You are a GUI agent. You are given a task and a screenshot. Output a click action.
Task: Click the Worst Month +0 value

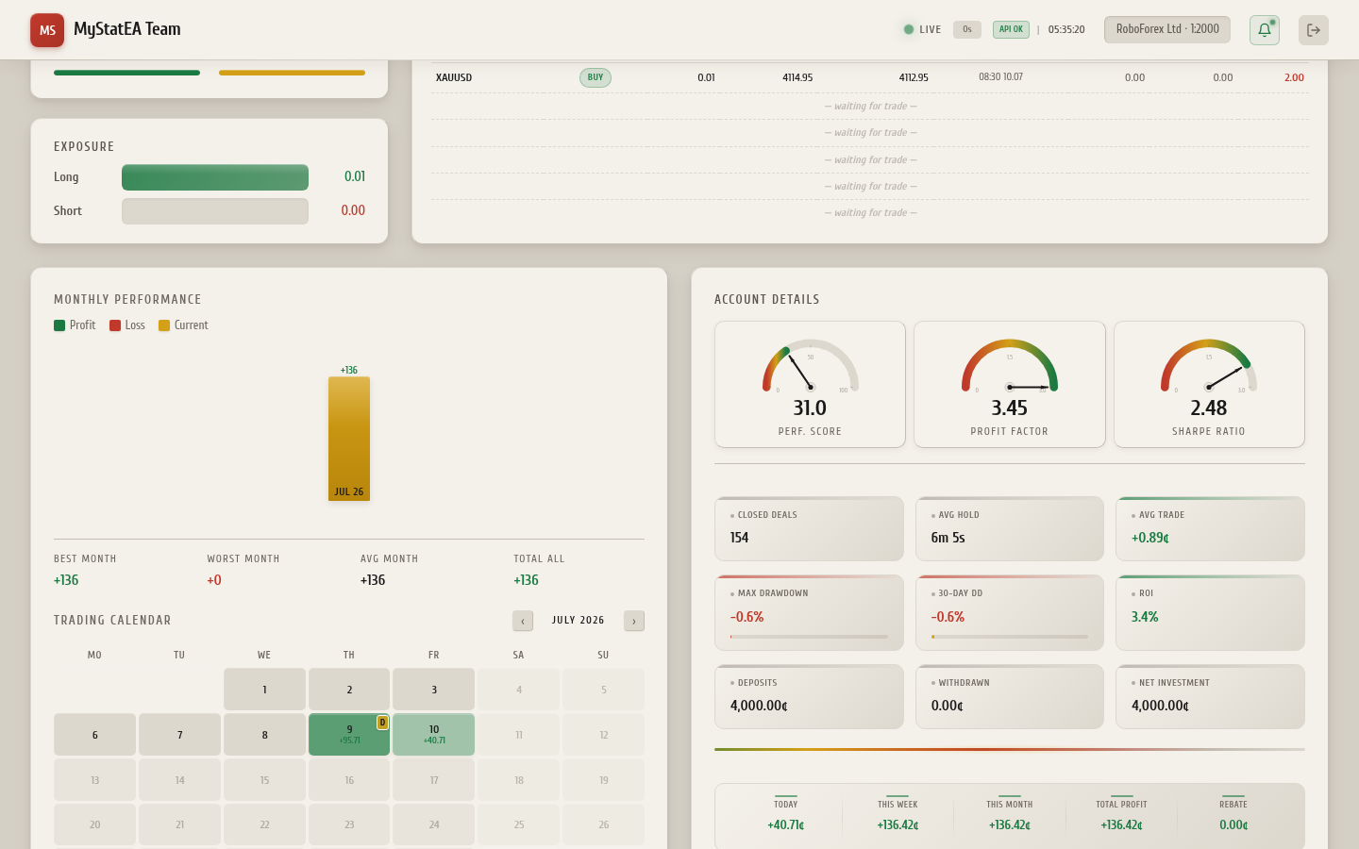click(x=214, y=580)
